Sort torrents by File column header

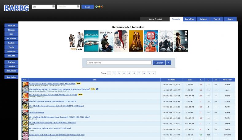pos(95,80)
